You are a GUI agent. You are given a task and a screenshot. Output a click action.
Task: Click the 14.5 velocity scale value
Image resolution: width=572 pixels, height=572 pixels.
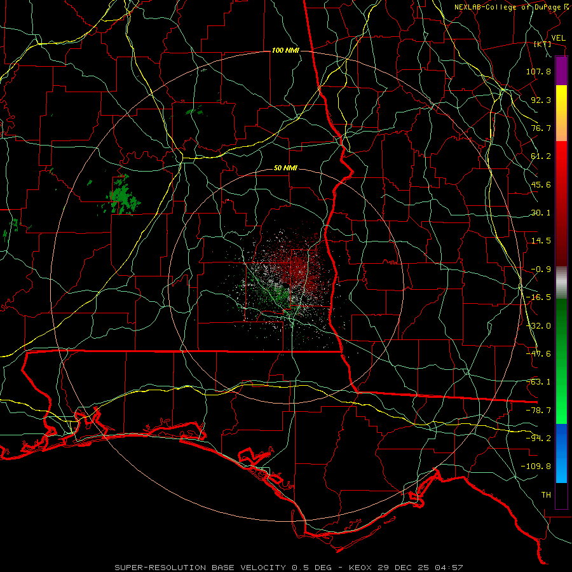pos(541,241)
